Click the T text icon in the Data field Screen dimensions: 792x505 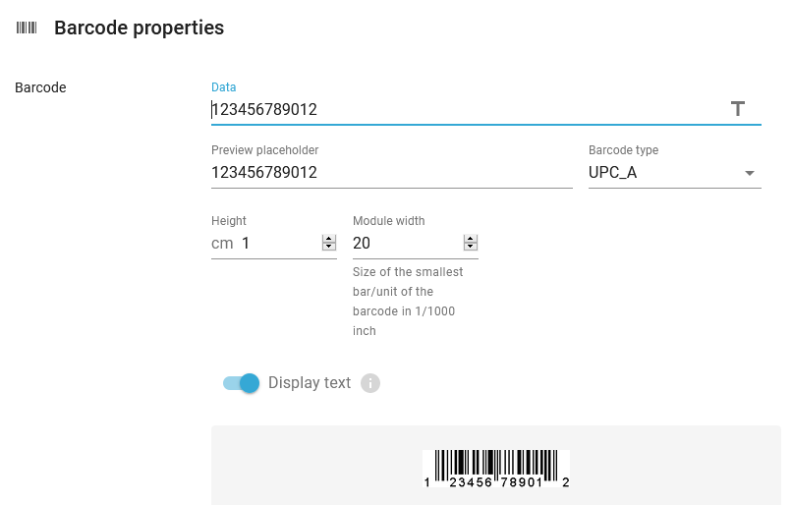[x=737, y=109]
